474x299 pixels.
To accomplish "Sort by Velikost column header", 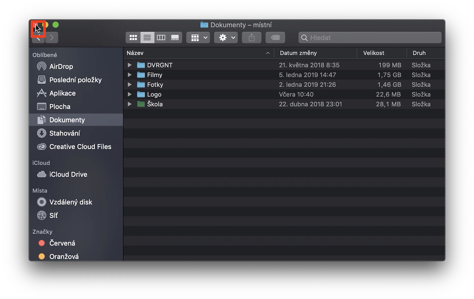I will 374,53.
